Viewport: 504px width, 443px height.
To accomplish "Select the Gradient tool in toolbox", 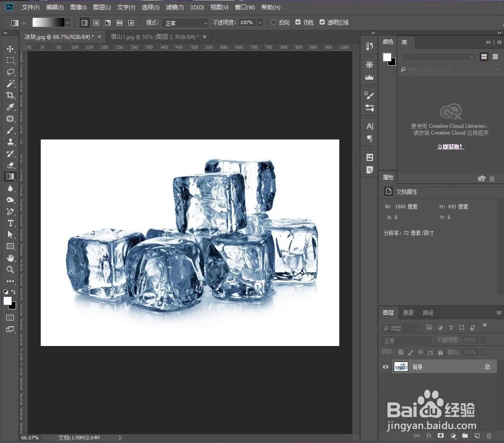I will point(10,177).
